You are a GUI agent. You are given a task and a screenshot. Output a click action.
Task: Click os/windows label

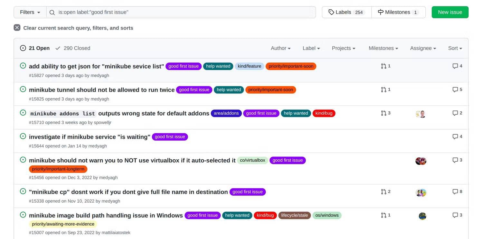click(x=327, y=215)
